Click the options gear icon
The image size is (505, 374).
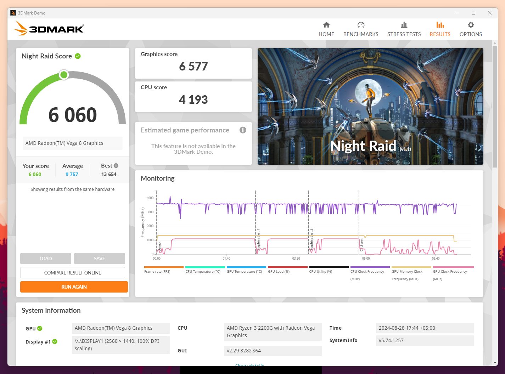471,25
